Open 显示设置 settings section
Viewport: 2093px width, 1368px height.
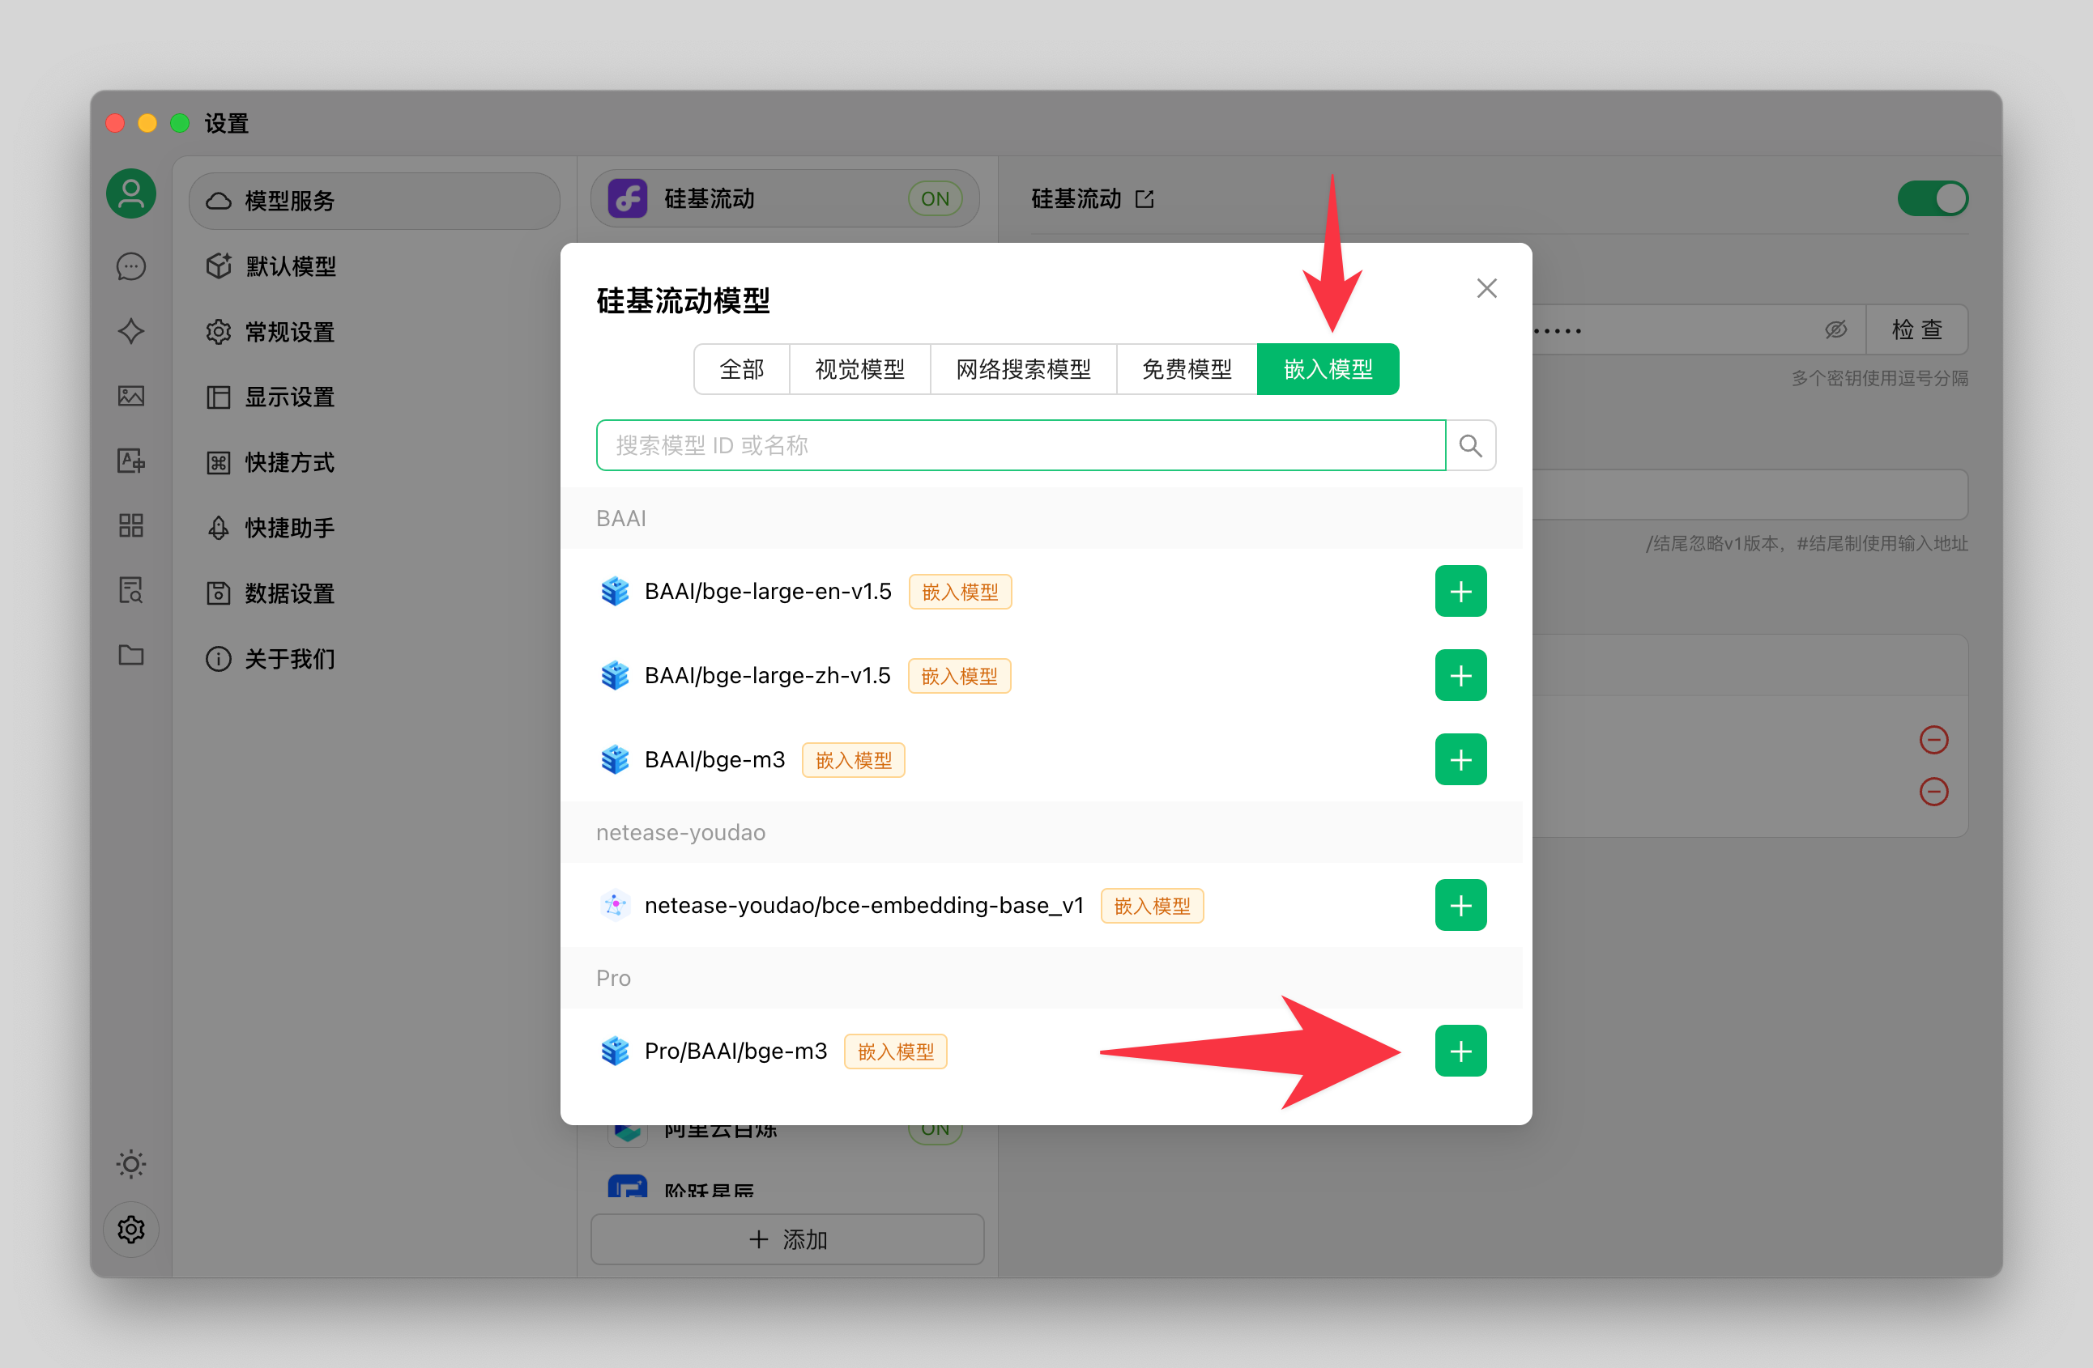coord(373,397)
